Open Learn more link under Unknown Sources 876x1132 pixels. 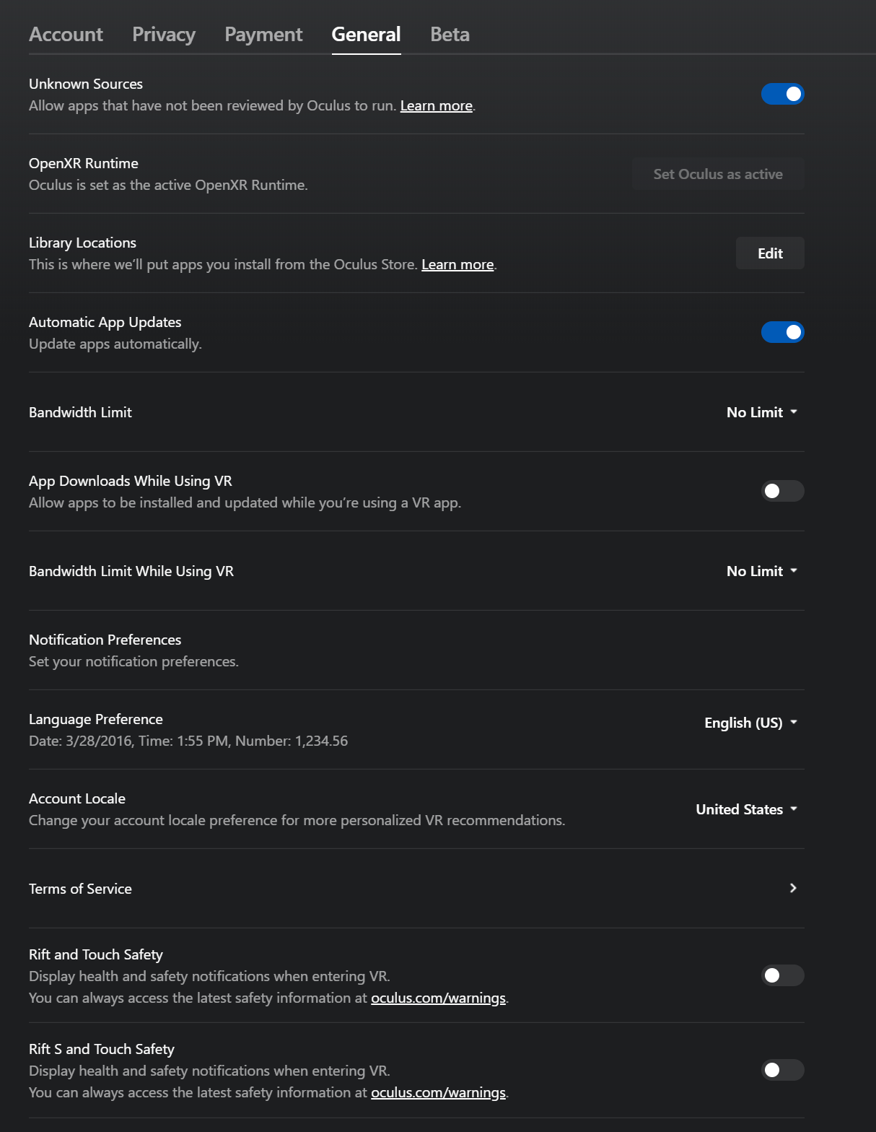437,106
